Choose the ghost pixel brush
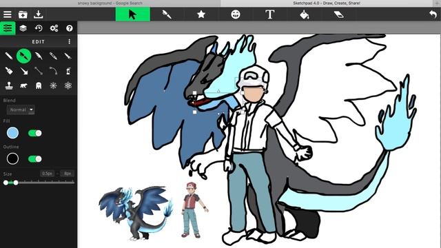Viewport: 441px width, 248px height. tap(39, 85)
